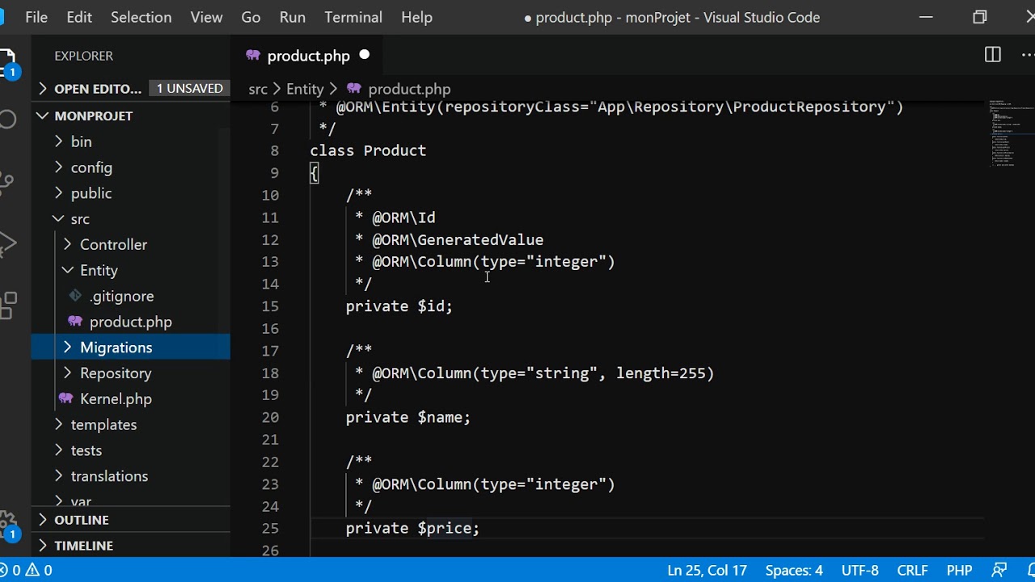Click the class Product declaration line
Image resolution: width=1035 pixels, height=582 pixels.
coord(368,150)
